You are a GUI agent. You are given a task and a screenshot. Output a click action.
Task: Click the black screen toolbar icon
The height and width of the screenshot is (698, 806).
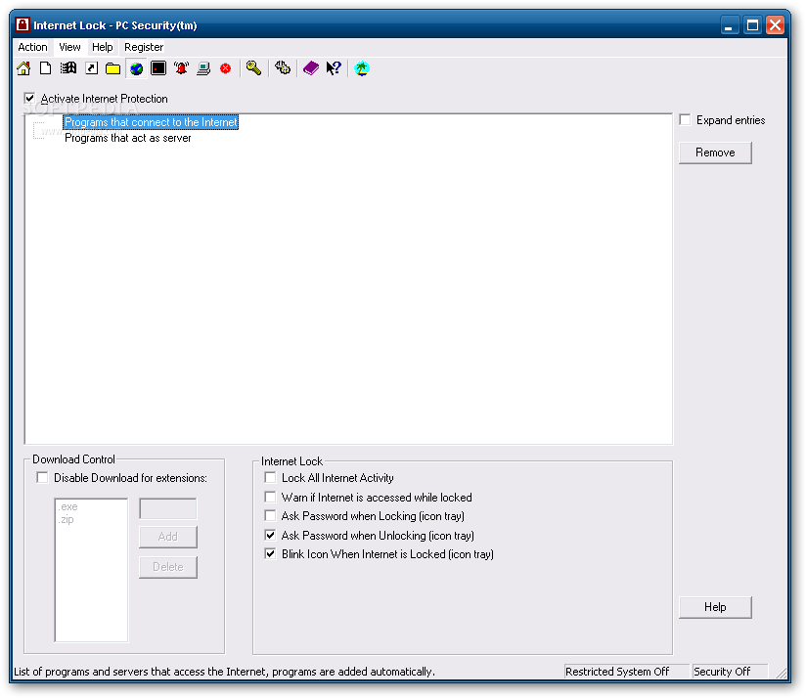pos(158,68)
